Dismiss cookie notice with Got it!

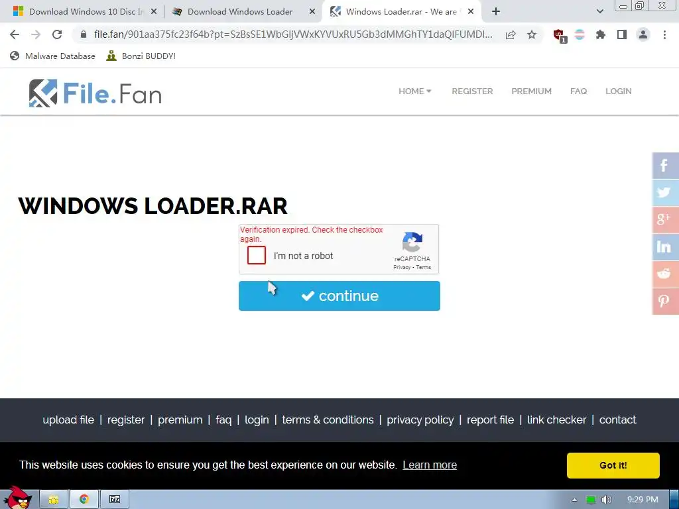click(613, 465)
